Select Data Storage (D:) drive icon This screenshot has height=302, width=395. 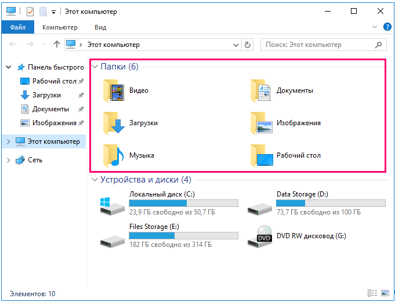click(259, 209)
